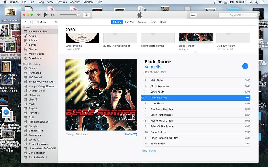Select Albums in the Library sidebar
Image resolution: width=268 pixels, height=167 pixels.
(39, 40)
